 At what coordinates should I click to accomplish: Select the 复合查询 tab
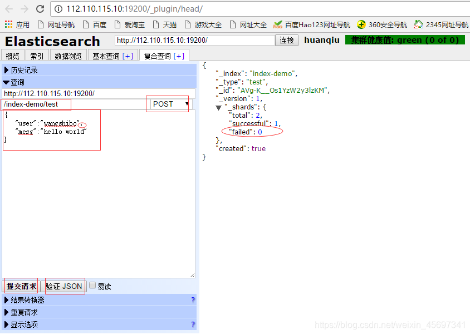(157, 56)
